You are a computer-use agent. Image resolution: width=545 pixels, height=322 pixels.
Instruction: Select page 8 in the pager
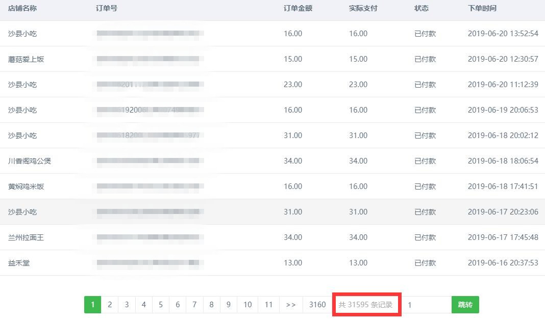pos(211,305)
